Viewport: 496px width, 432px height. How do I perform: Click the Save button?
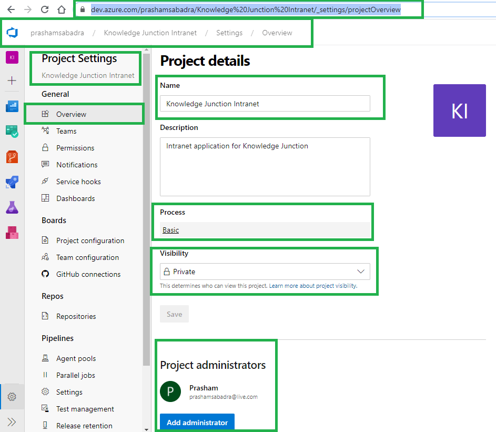tap(174, 314)
